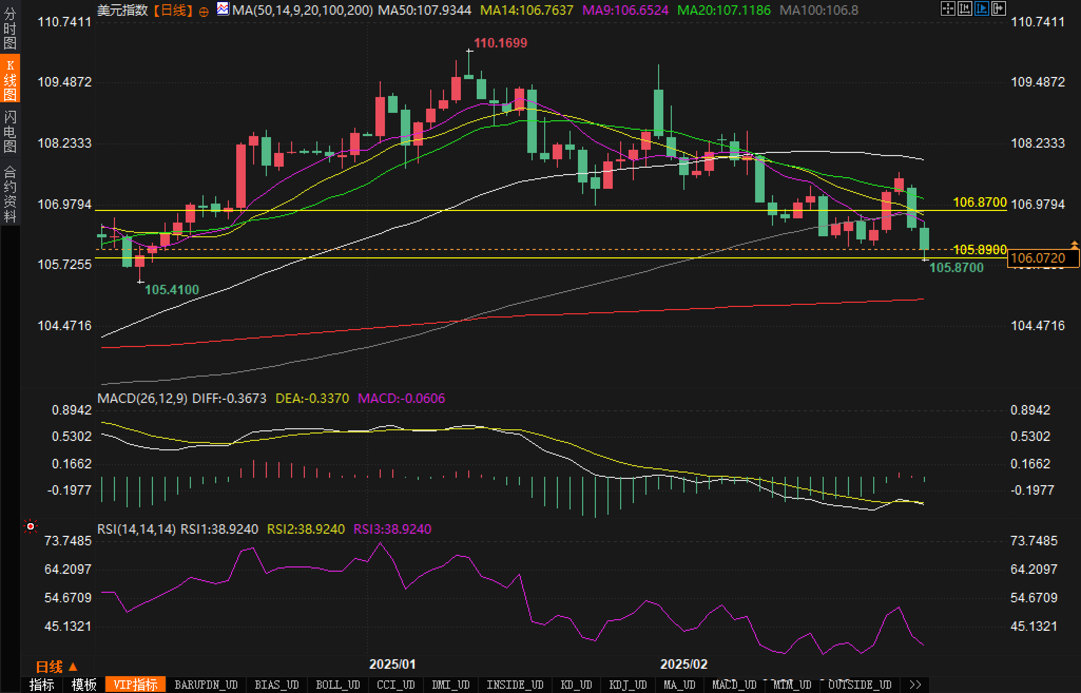Click the yellow 106.8700 horizontal line label
Image resolution: width=1081 pixels, height=693 pixels.
tap(979, 202)
